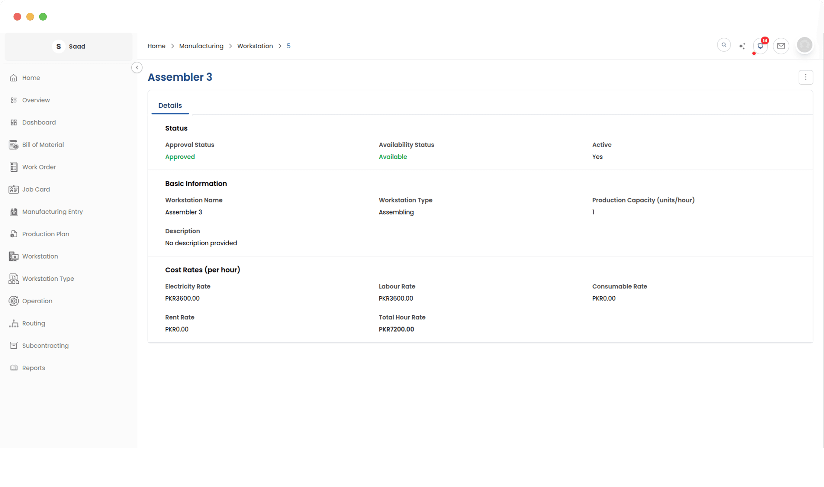This screenshot has width=824, height=487.
Task: Navigate to Workstation via breadcrumb
Action: coord(255,46)
